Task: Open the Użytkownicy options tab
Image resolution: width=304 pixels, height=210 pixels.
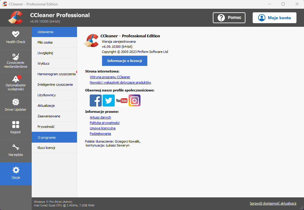Action: coord(54,95)
